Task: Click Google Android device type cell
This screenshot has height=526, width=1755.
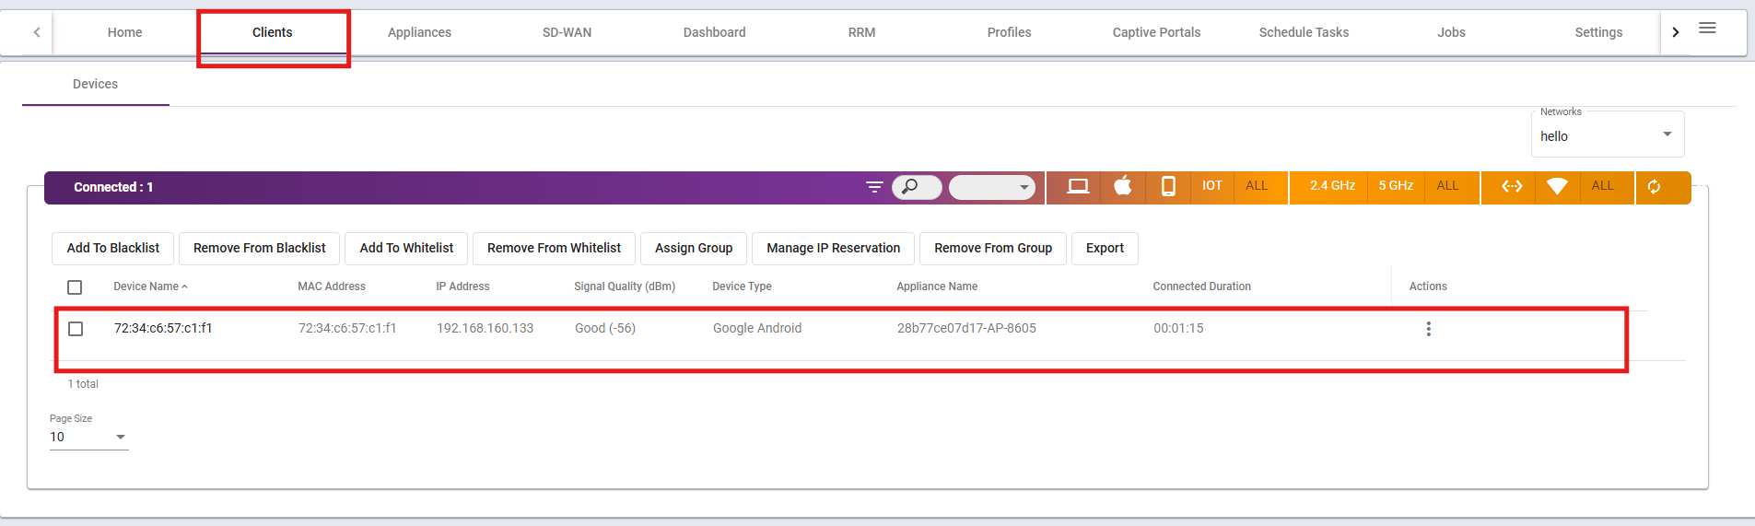Action: pos(757,328)
